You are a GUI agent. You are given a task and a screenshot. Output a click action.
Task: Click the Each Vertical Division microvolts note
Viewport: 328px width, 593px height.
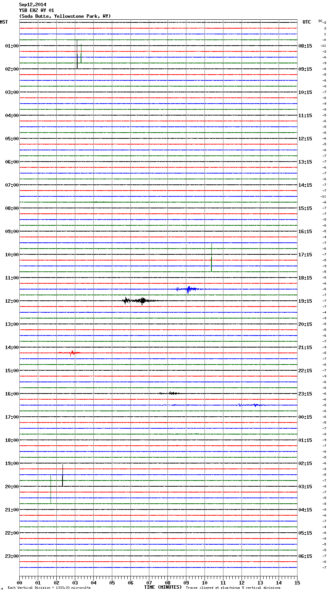(49, 588)
